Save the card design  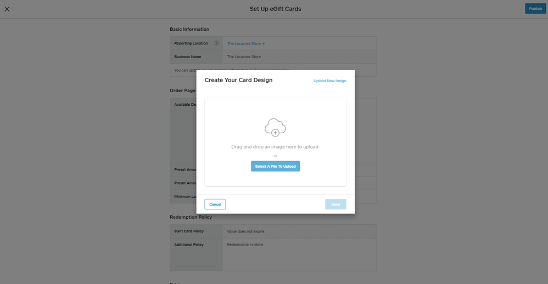click(335, 204)
